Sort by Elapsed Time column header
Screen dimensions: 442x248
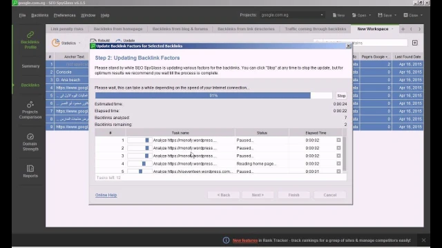[316, 133]
